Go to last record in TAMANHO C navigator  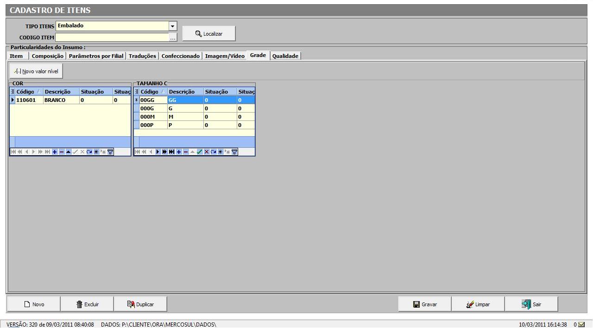pos(172,151)
